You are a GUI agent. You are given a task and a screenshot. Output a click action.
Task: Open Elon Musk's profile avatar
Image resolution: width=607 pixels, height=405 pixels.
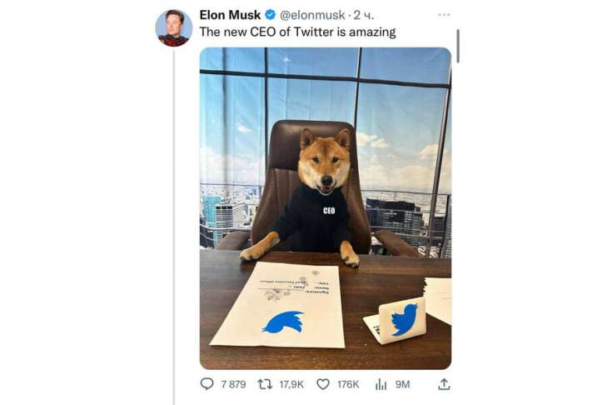[173, 27]
